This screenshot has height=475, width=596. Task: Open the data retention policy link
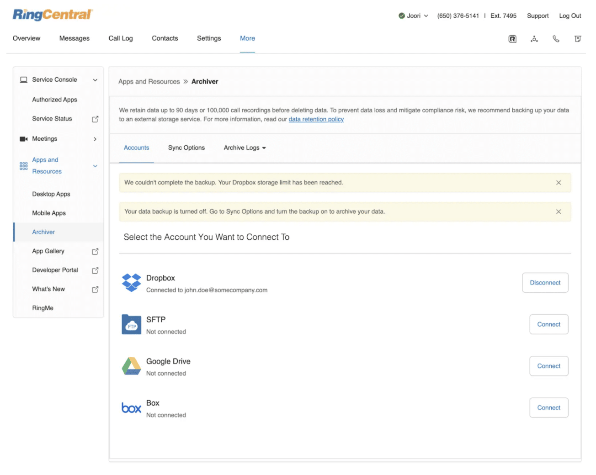(316, 119)
